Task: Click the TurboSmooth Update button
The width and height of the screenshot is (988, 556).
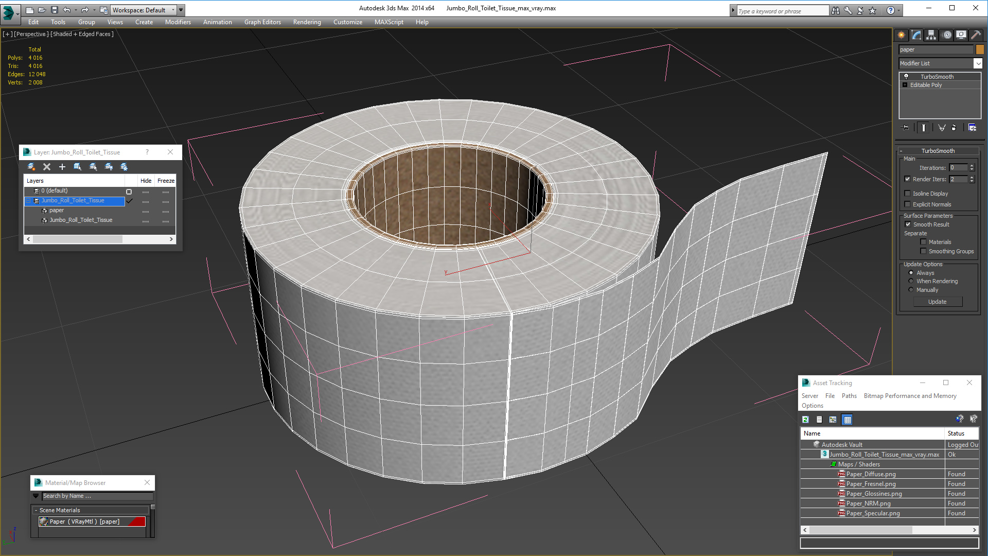Action: (937, 302)
